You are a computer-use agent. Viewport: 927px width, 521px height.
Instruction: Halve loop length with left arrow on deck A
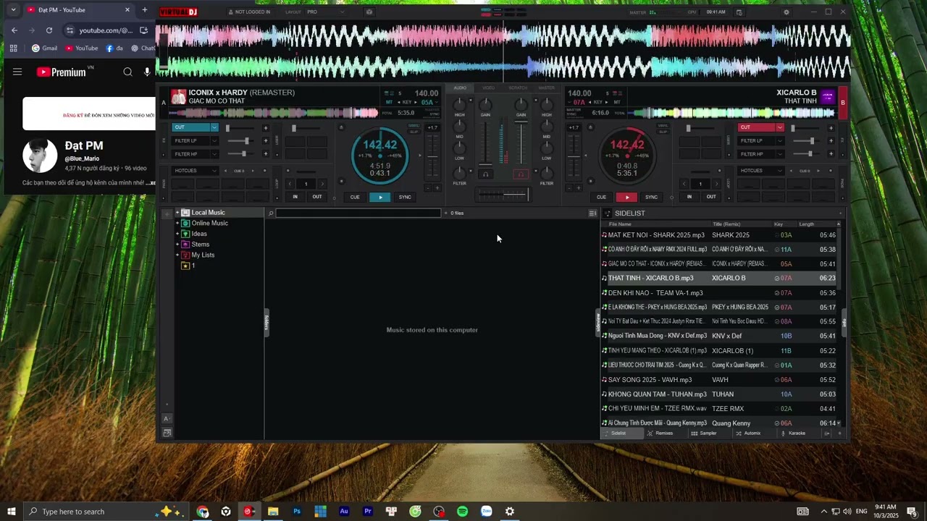coord(290,184)
